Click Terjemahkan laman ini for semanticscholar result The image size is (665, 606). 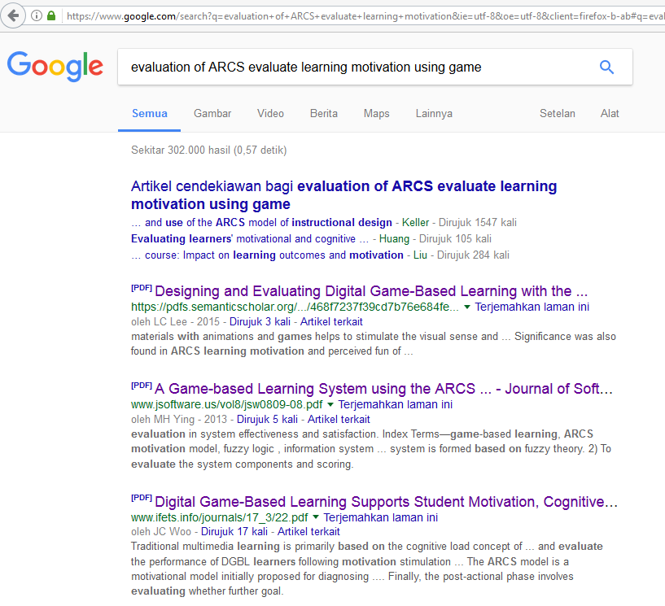[x=532, y=307]
